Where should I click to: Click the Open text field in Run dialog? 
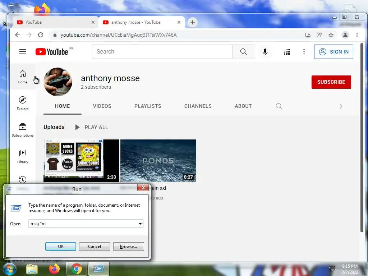tap(83, 224)
